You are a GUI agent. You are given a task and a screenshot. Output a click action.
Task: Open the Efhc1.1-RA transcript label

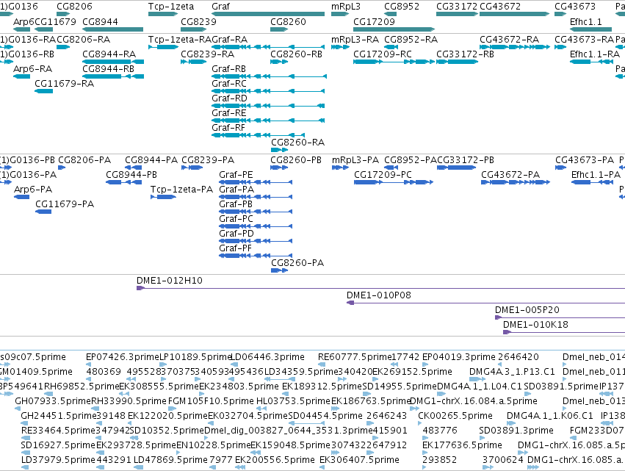pos(595,54)
